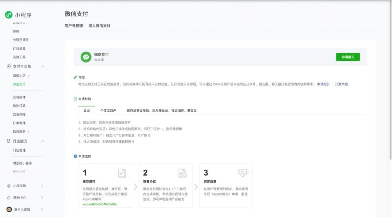Switch to the 接入微信支付 tab
Screen dimensions: 392x217
click(x=99, y=26)
